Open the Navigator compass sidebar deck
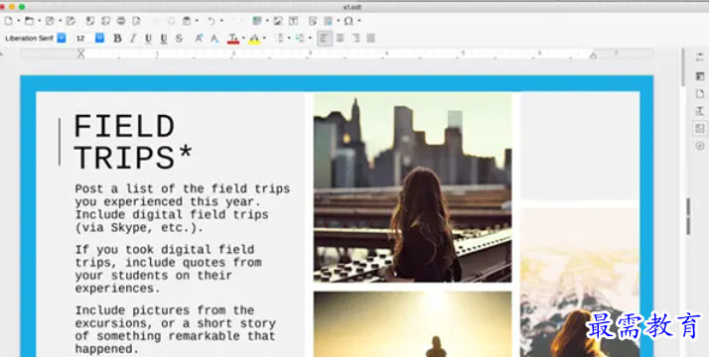709x357 pixels. pos(700,146)
